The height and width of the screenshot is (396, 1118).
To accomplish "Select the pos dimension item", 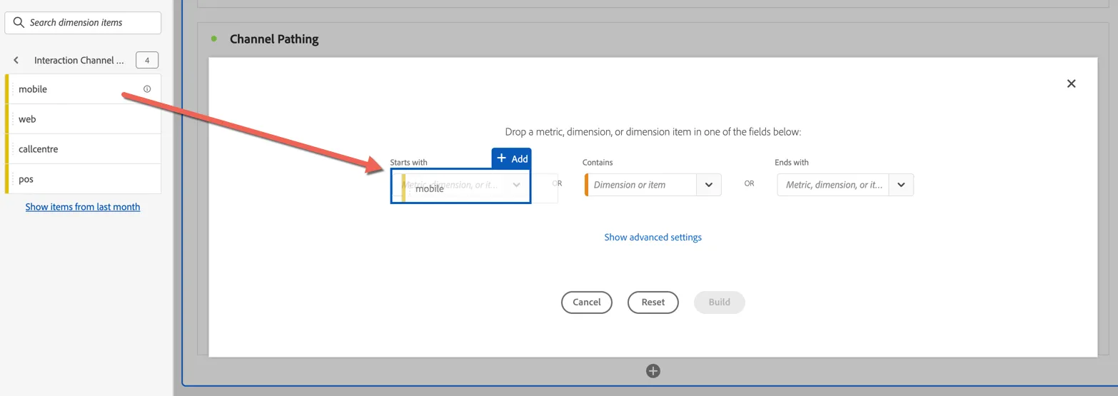I will (x=83, y=179).
